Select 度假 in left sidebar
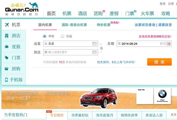The width and height of the screenshot is (177, 120). click(x=14, y=46)
